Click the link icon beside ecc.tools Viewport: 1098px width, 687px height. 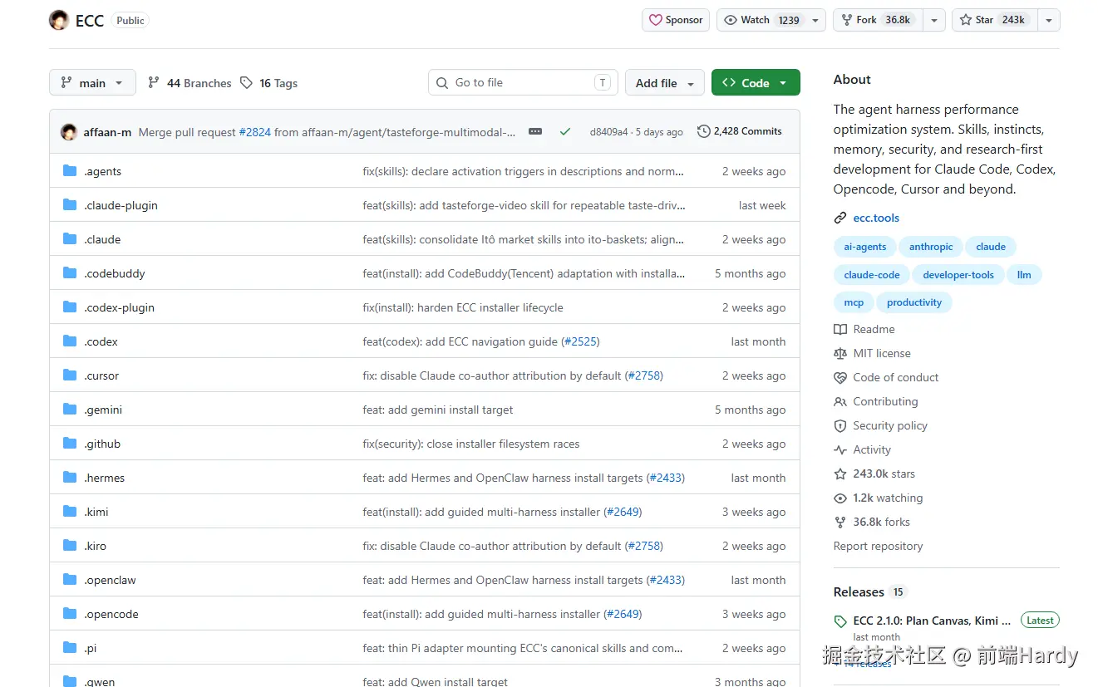point(840,218)
